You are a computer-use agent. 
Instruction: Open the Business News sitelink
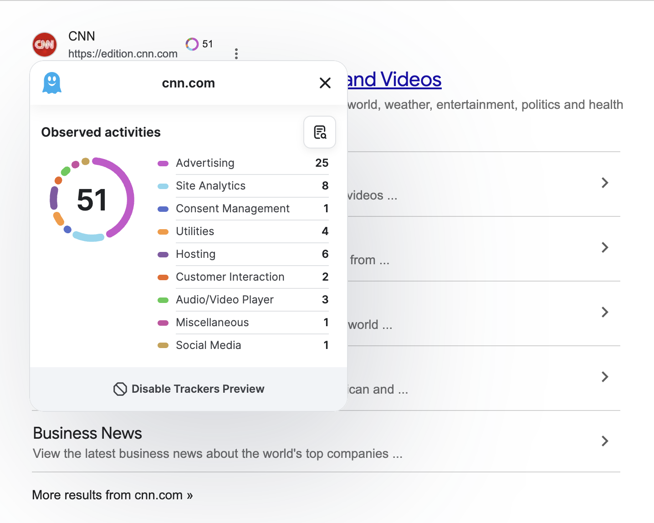point(87,433)
